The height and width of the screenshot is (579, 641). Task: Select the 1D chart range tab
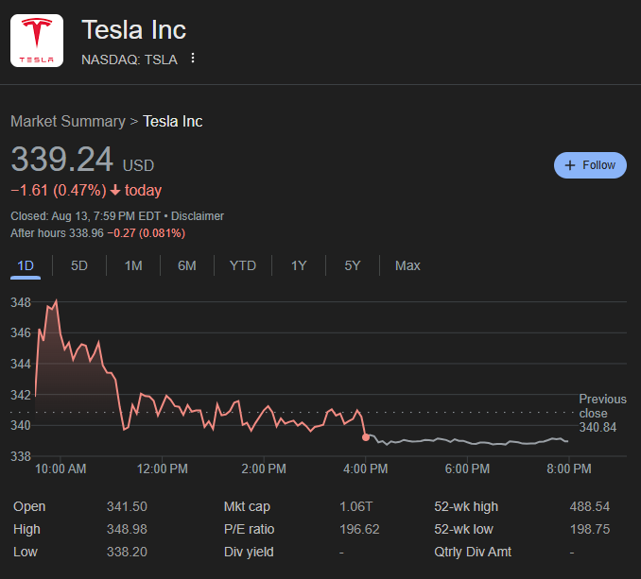tap(26, 265)
